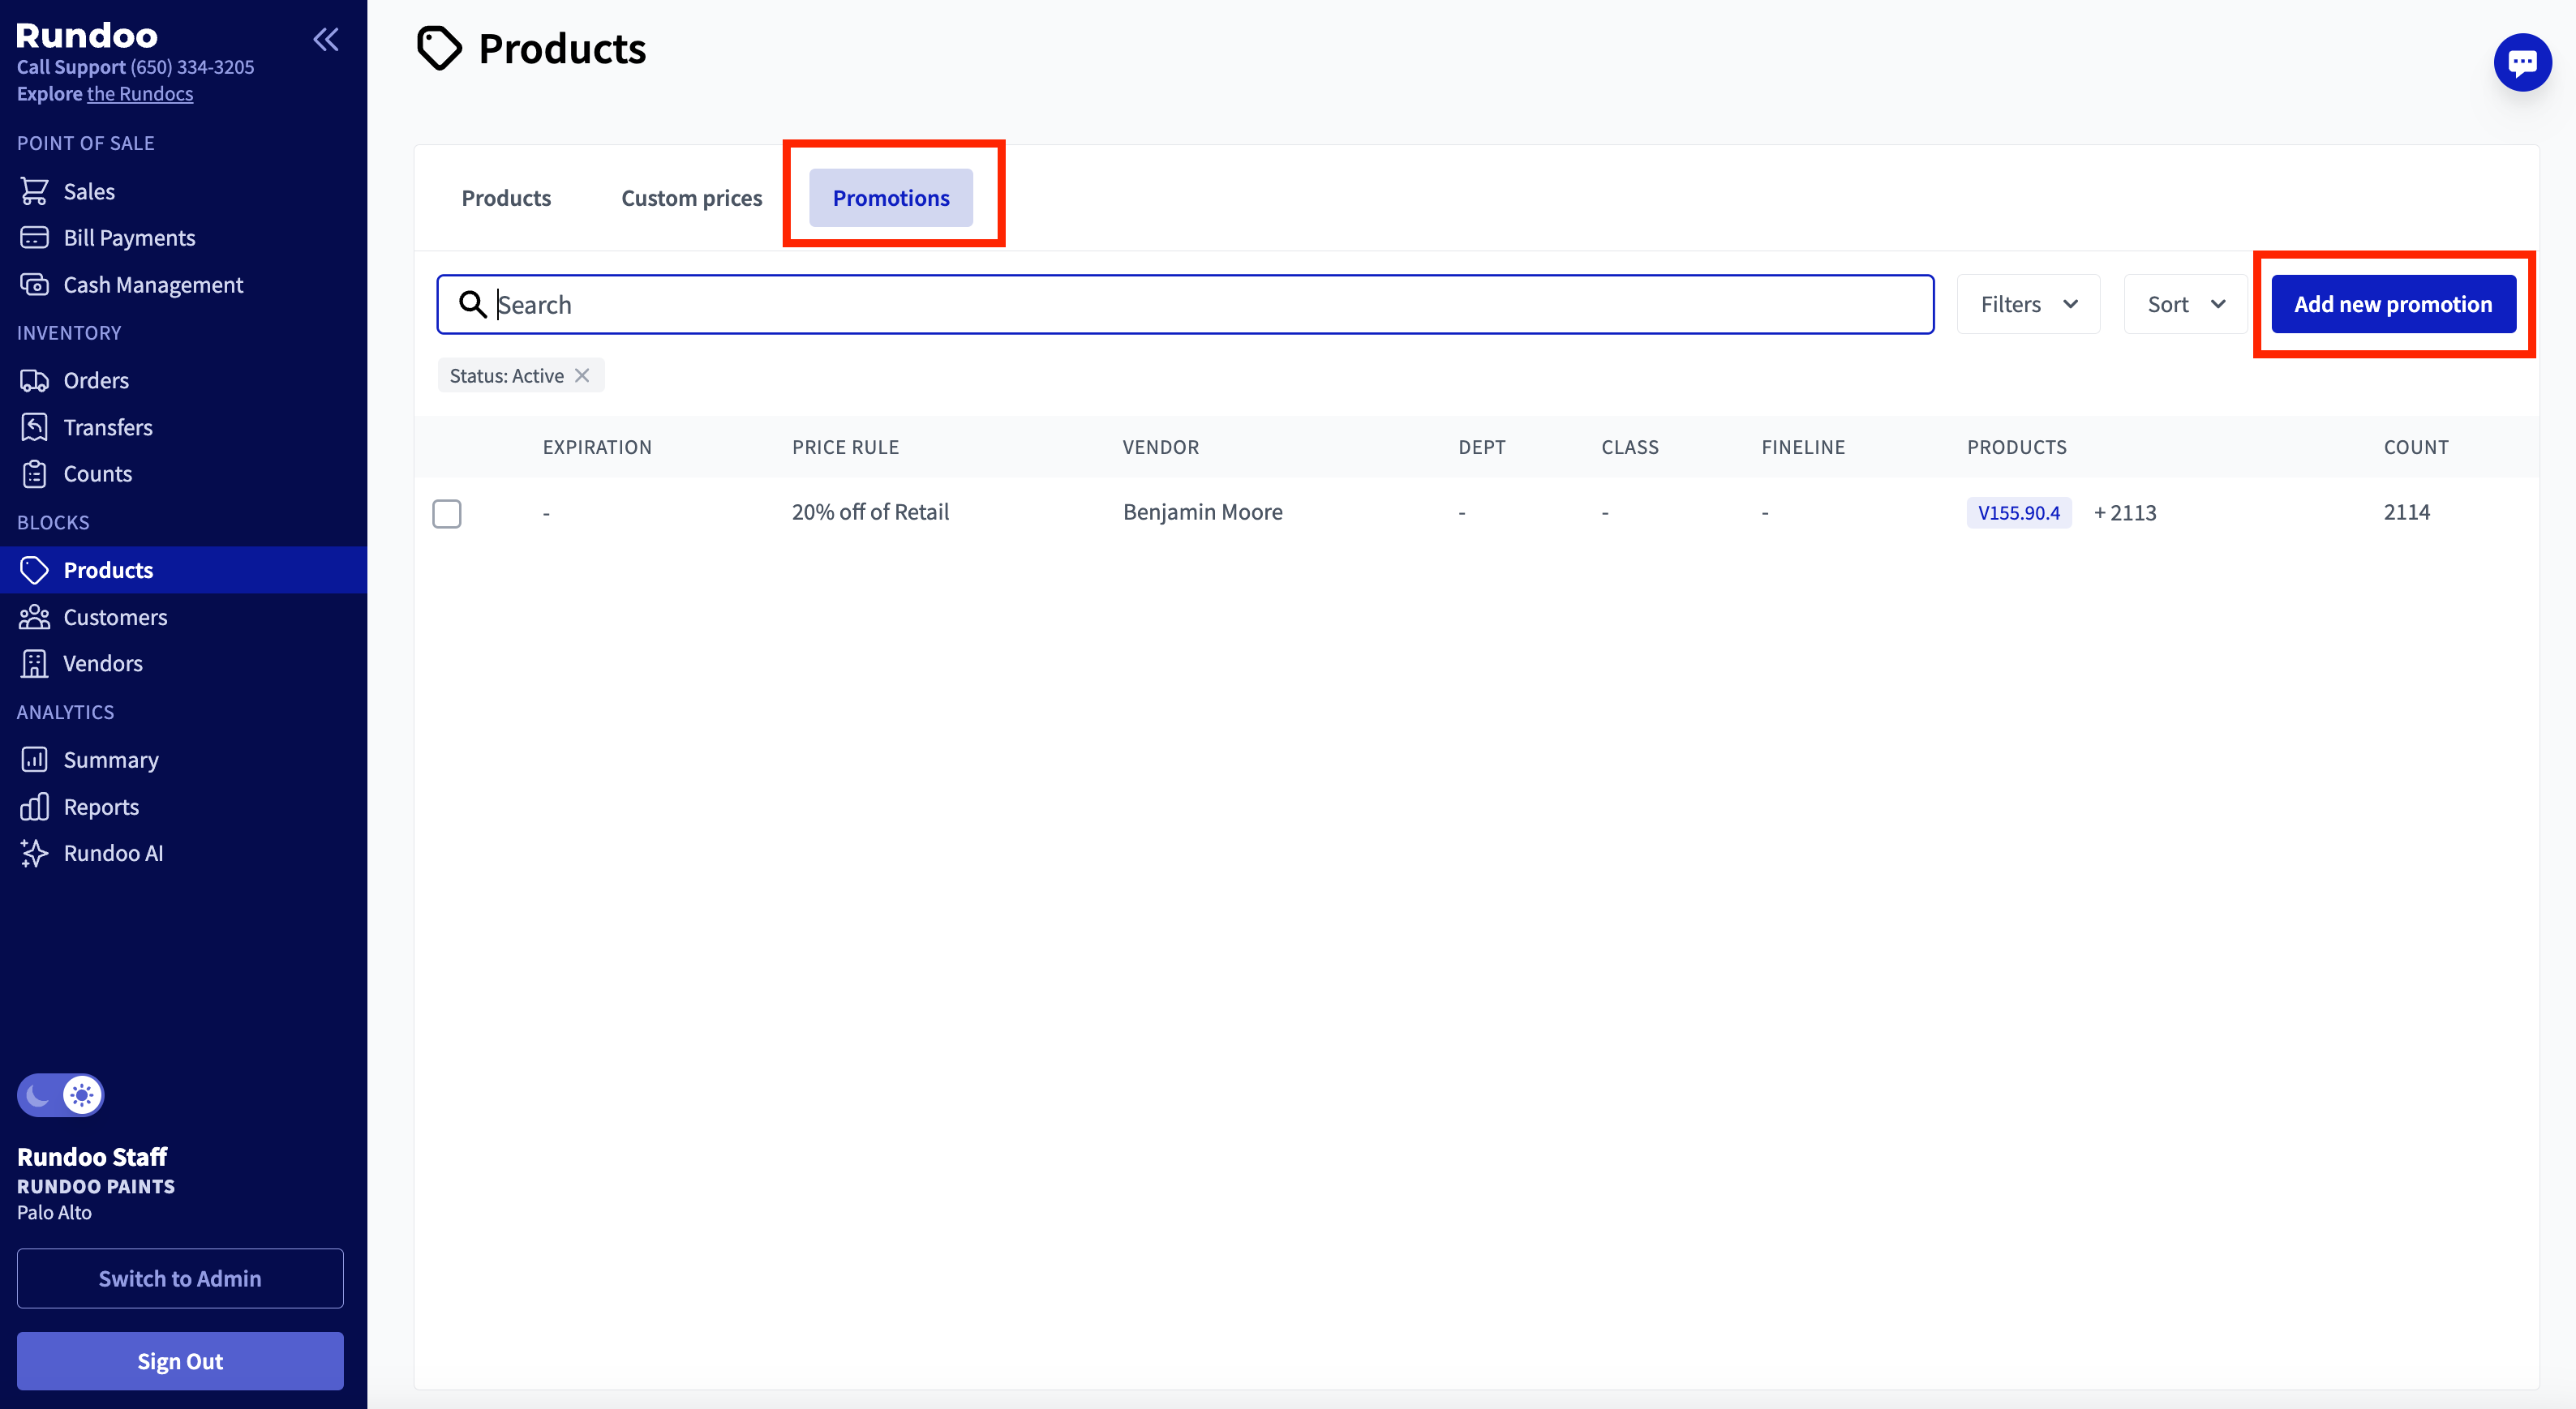Click the Vendors building icon
Screen dimensions: 2576x1409
pos(34,663)
